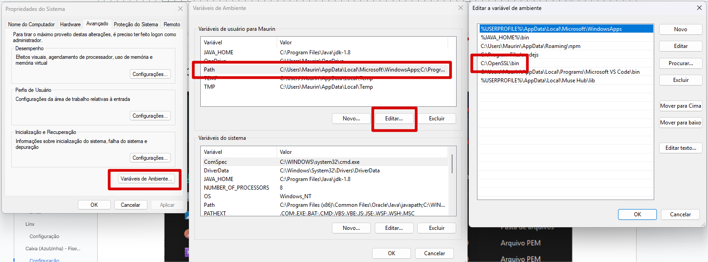Click the Procurar button for path entries
This screenshot has width=708, height=262.
click(x=680, y=63)
